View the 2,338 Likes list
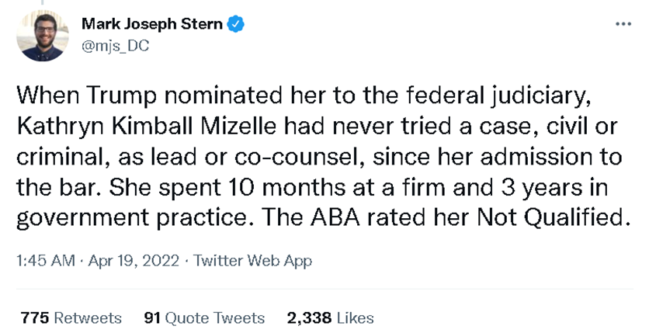Viewport: 649px width, 333px height. (x=330, y=317)
